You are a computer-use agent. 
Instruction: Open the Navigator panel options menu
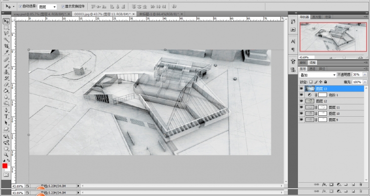point(366,17)
